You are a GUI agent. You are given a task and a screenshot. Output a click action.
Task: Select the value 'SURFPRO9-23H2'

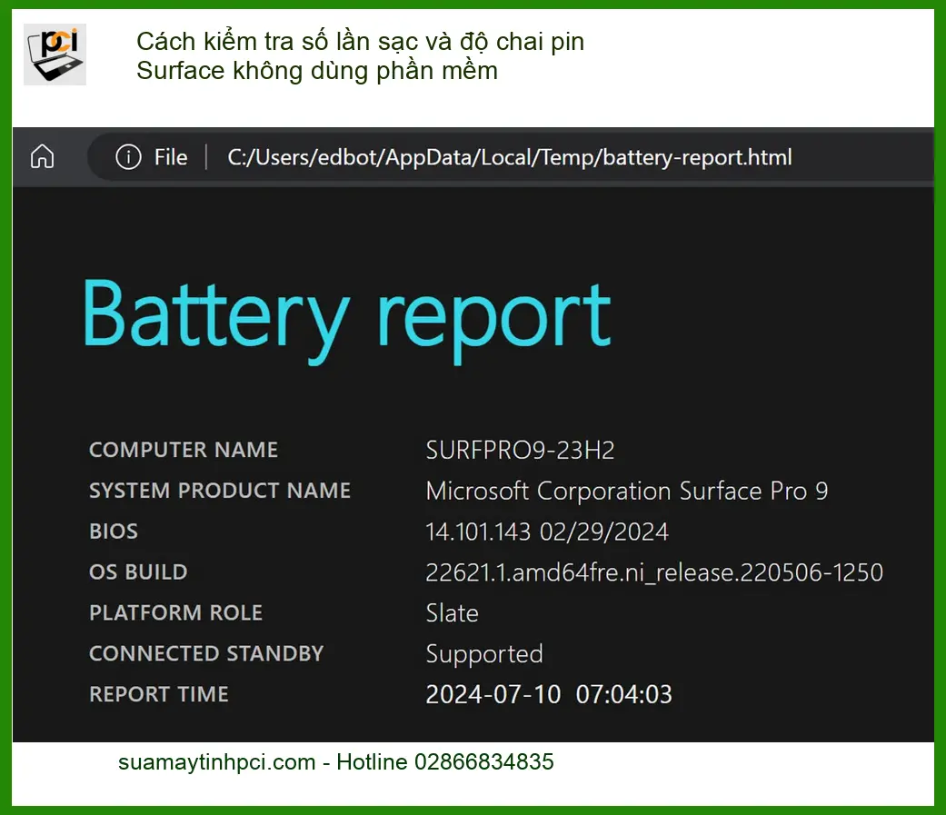(520, 450)
